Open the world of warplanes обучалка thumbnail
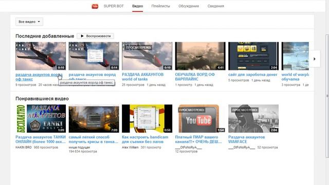329x185 pixels. pyautogui.click(x=295, y=56)
